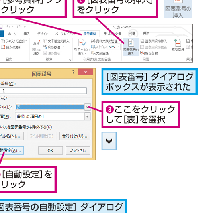
Task: Expand the 次の脚注 dropdown arrow
Action: pyautogui.click(x=63, y=47)
